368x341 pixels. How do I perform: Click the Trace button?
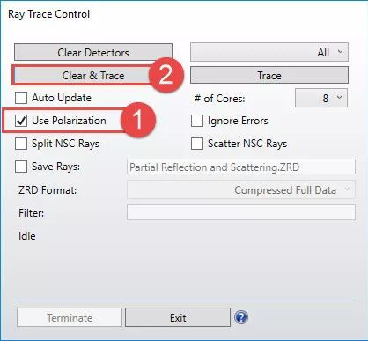pyautogui.click(x=269, y=75)
